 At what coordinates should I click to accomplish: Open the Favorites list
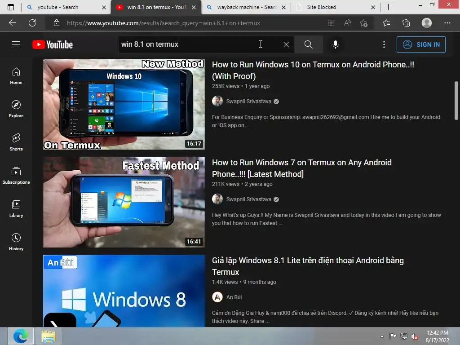386,23
